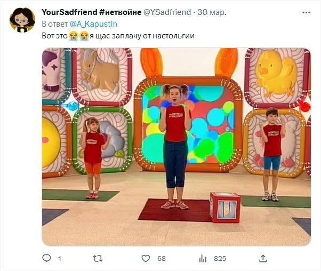Click the 825 views count
This screenshot has height=271, width=321.
[220, 259]
